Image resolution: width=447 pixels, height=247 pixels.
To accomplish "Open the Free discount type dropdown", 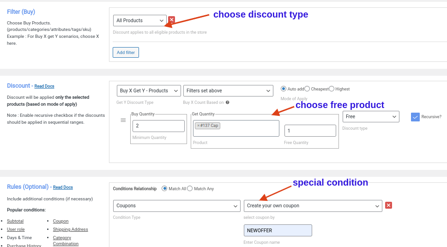I will pyautogui.click(x=371, y=117).
